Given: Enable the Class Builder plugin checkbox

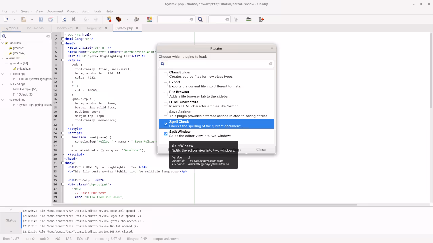Looking at the screenshot, I should 166,74.
